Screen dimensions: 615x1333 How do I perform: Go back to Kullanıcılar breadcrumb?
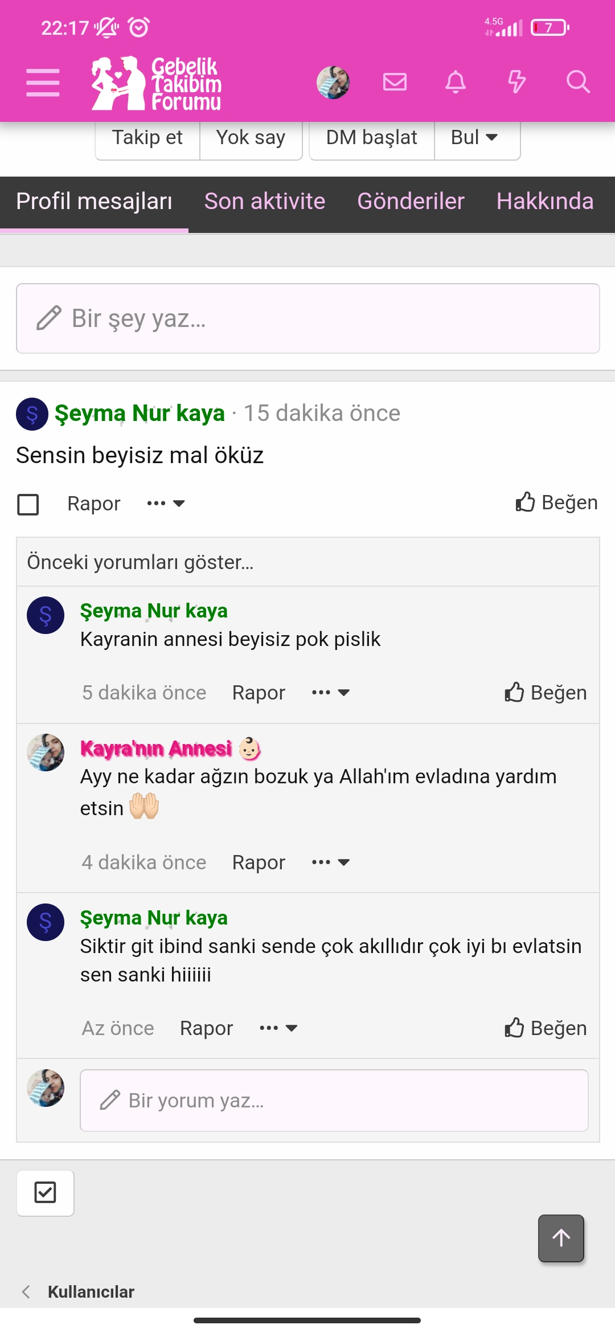(x=91, y=1292)
